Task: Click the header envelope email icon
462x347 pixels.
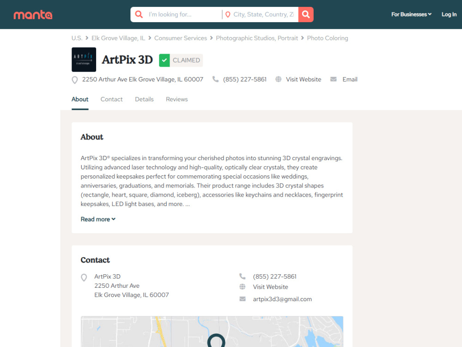Action: coord(333,79)
